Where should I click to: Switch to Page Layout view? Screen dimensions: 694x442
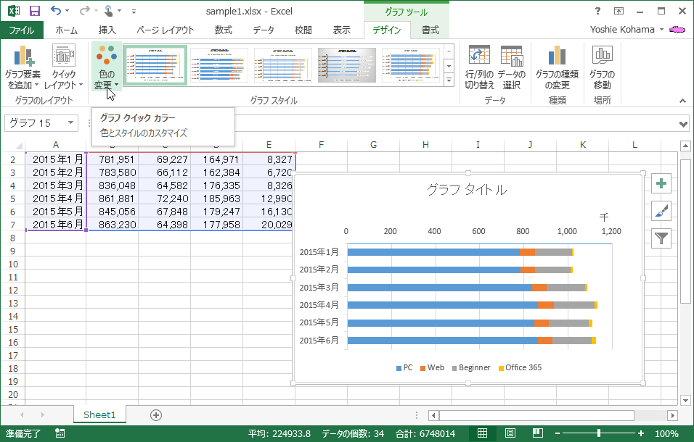point(510,433)
